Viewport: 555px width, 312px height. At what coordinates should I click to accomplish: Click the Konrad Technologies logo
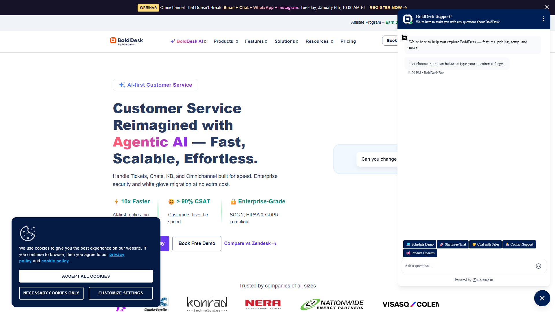(207, 304)
